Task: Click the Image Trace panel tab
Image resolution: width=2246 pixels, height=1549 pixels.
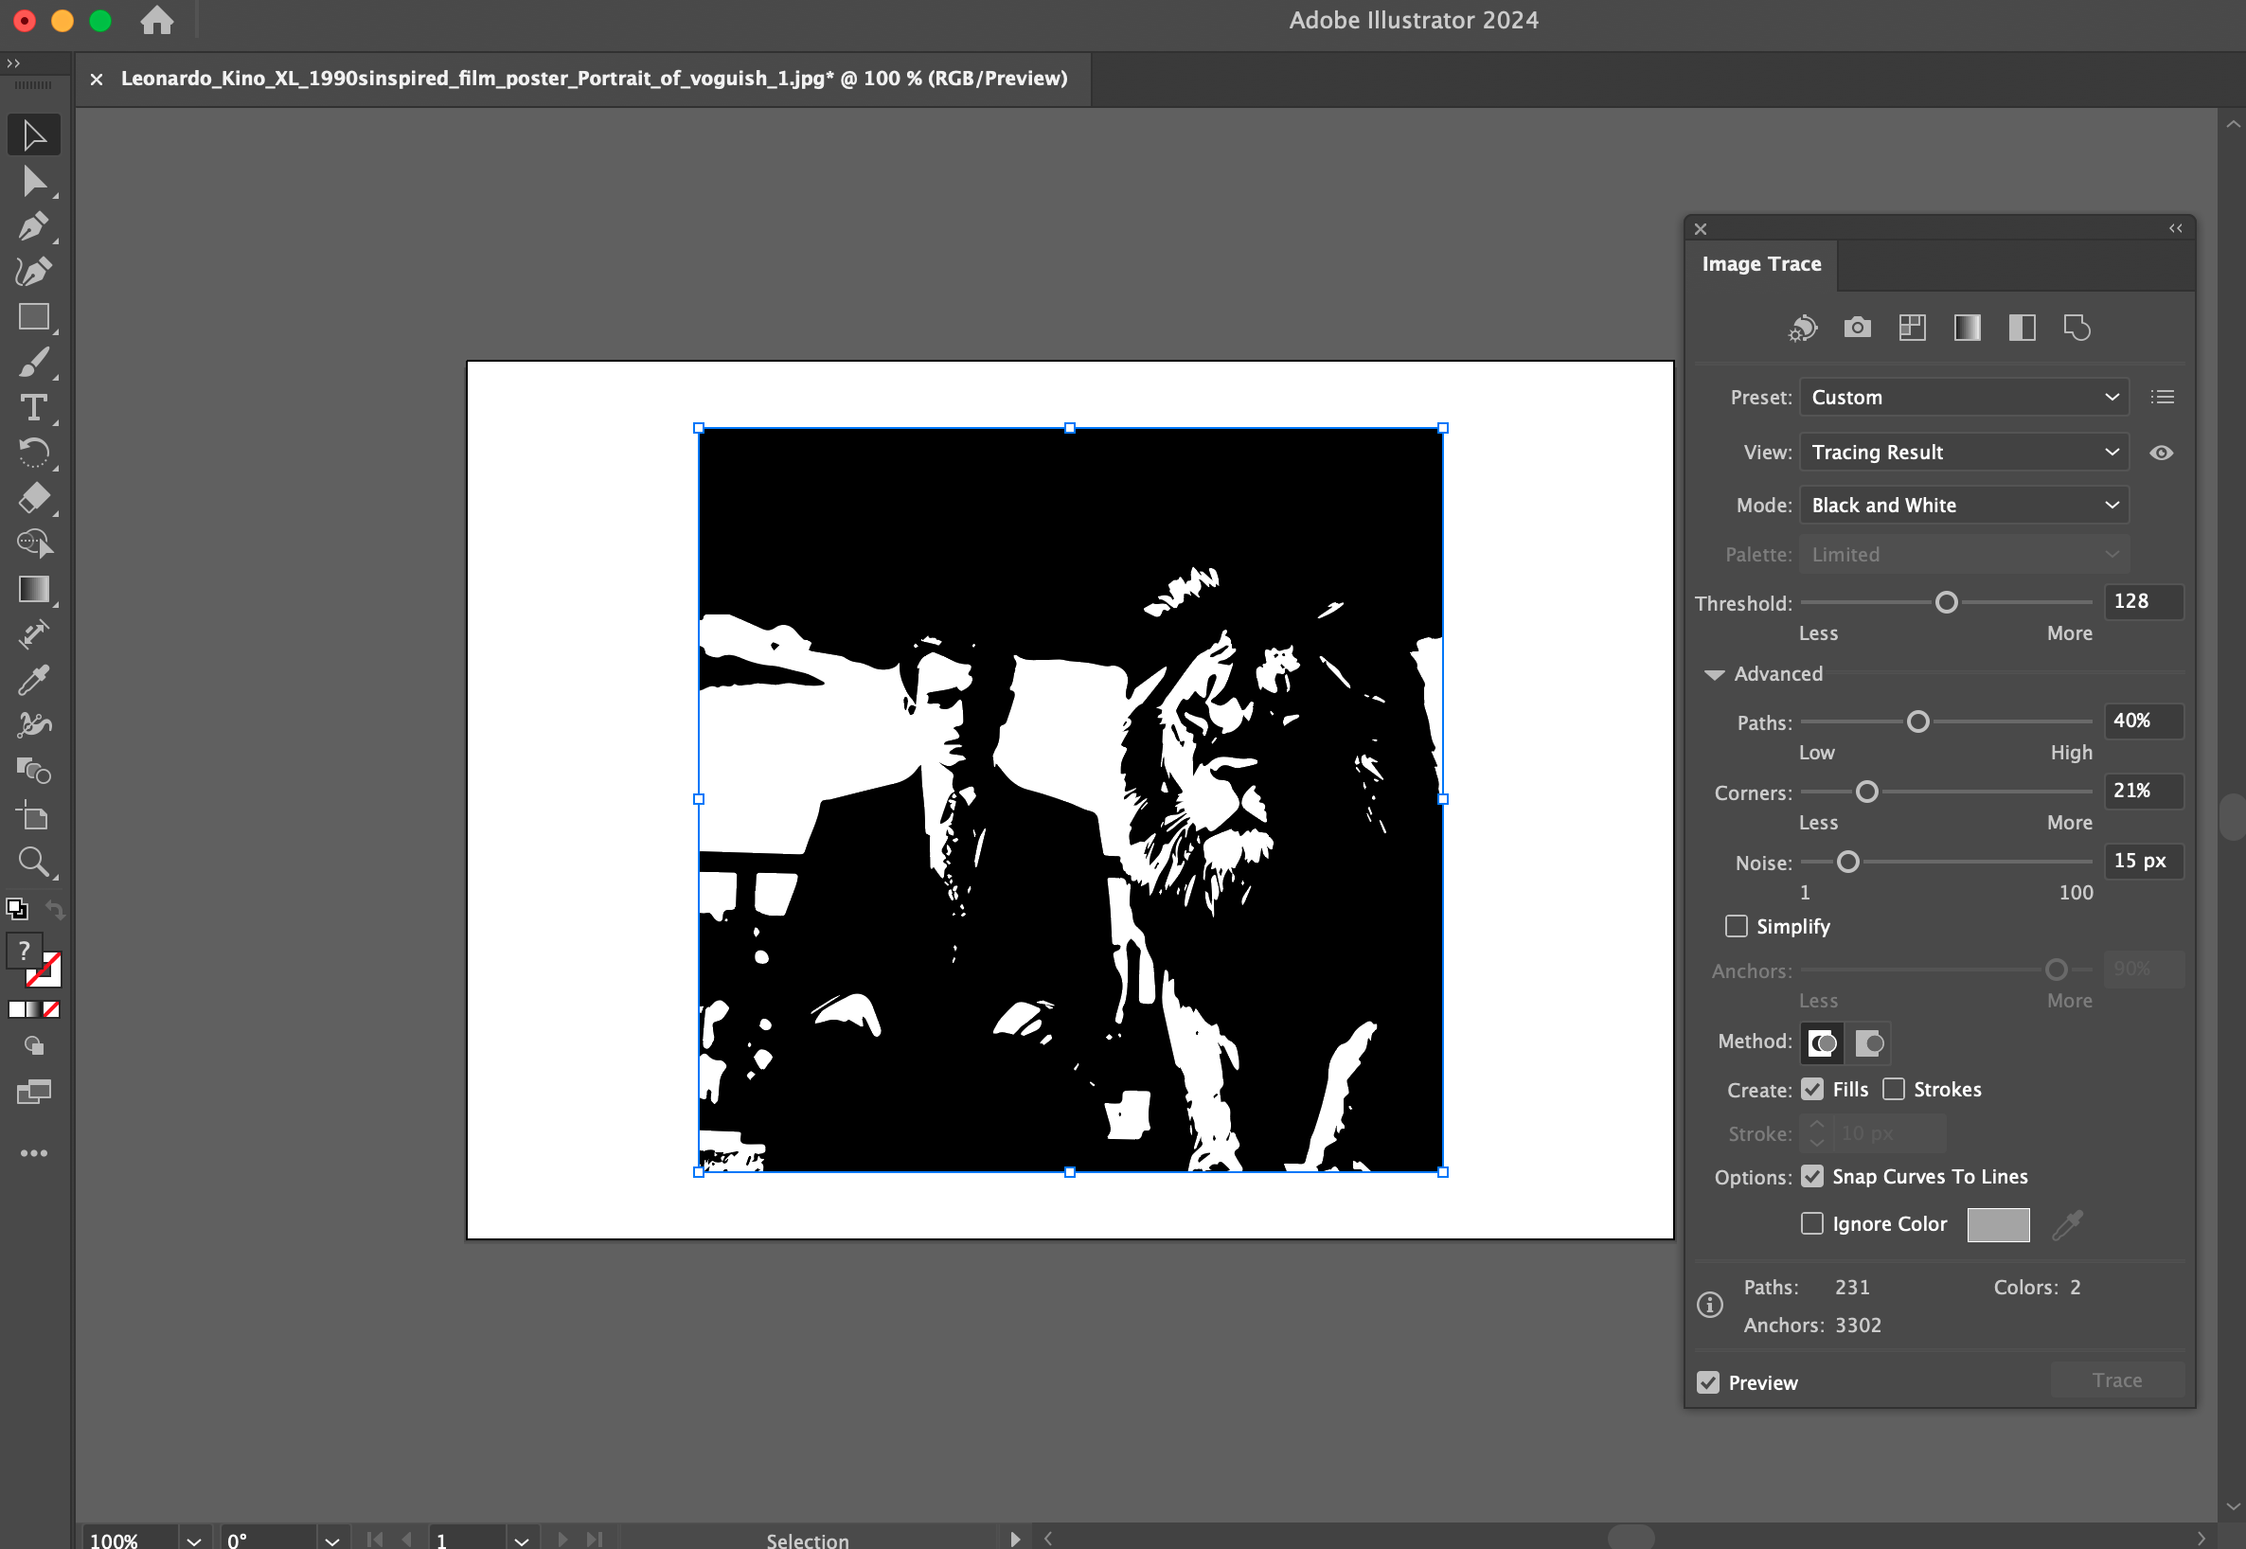Action: [1760, 264]
